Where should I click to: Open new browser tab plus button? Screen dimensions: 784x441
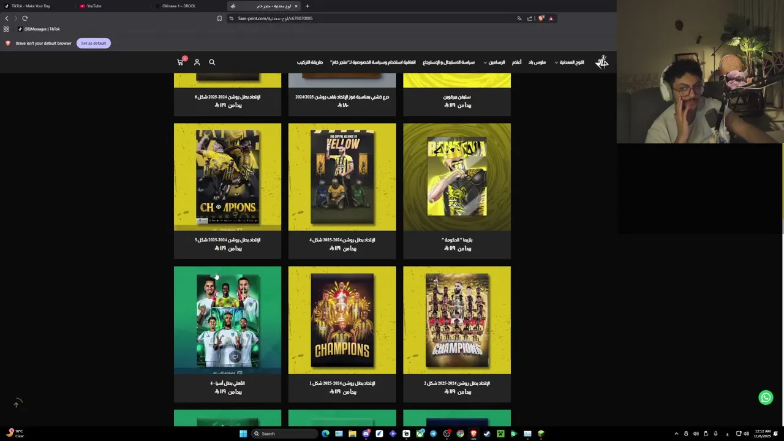(307, 6)
